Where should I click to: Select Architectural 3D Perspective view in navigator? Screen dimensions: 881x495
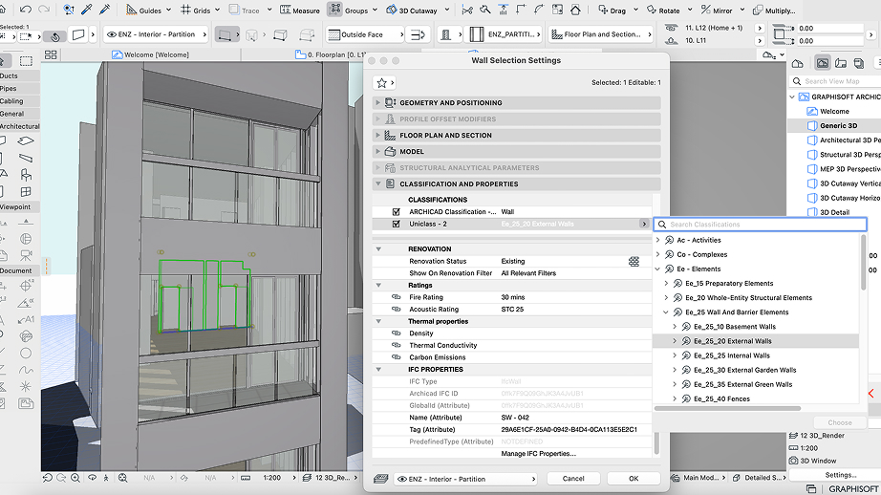pyautogui.click(x=849, y=140)
